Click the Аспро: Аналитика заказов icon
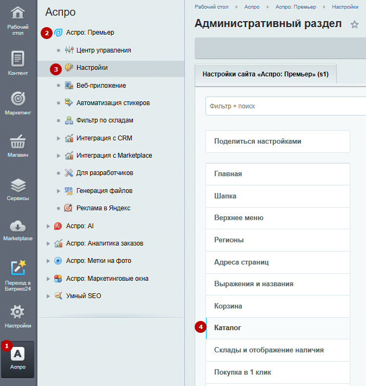366x386 pixels. pyautogui.click(x=59, y=243)
